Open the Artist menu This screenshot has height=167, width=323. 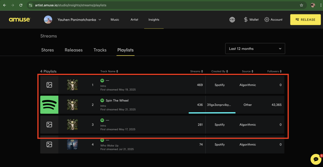(134, 20)
